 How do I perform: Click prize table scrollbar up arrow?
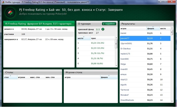pos(116,38)
